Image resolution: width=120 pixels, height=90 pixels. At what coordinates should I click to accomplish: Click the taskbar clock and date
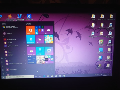(105, 74)
